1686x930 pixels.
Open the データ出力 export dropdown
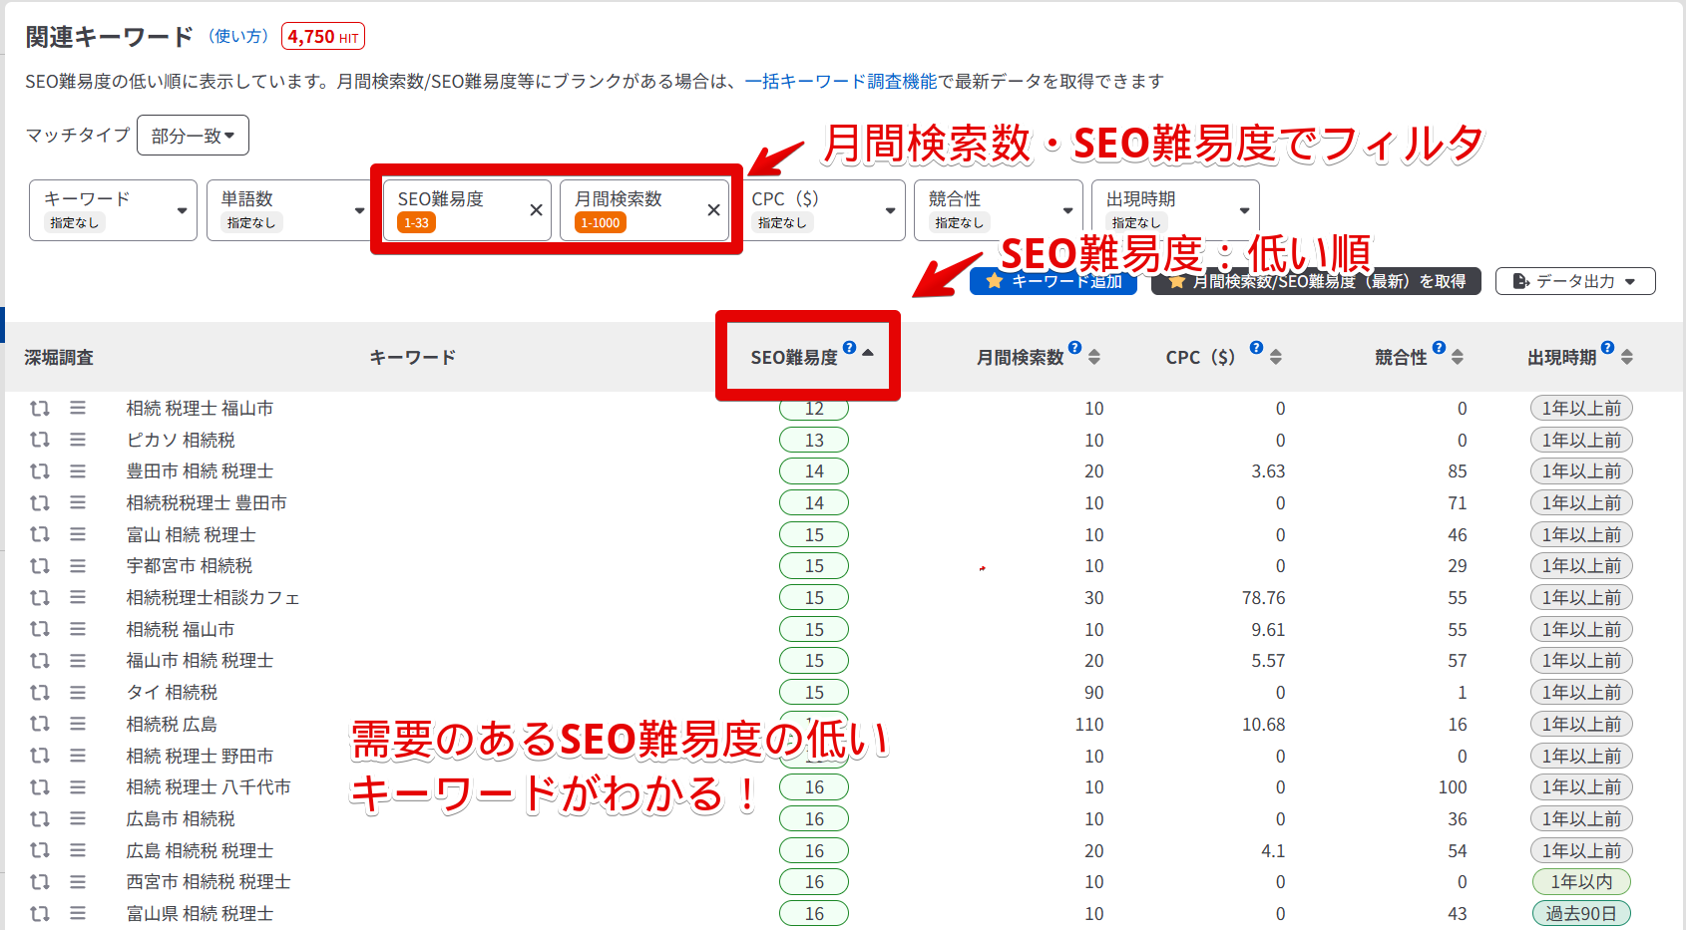click(1574, 282)
